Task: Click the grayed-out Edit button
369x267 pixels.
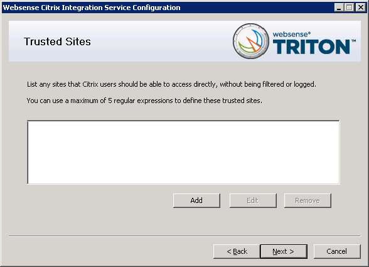Action: 253,200
